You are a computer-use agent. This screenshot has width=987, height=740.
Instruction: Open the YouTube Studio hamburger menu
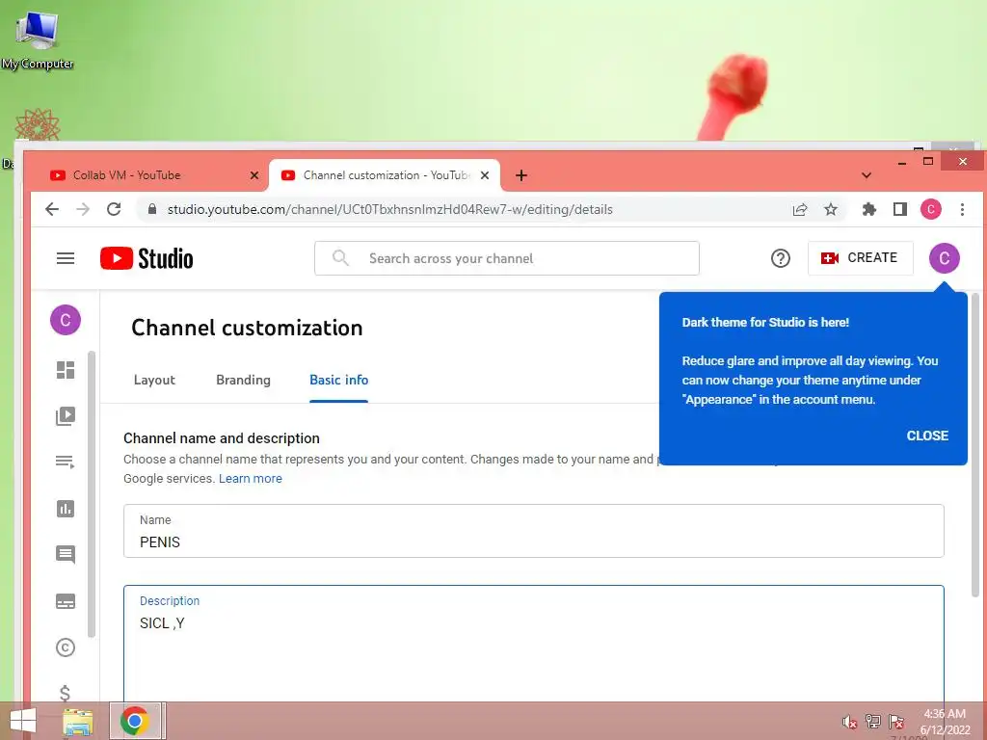[66, 258]
